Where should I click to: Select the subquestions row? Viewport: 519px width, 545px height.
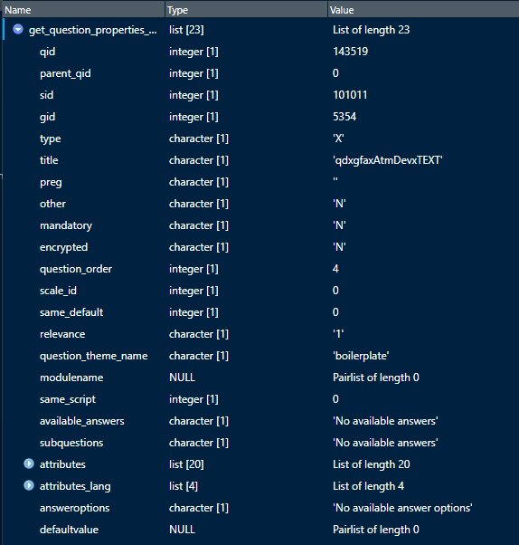click(260, 443)
